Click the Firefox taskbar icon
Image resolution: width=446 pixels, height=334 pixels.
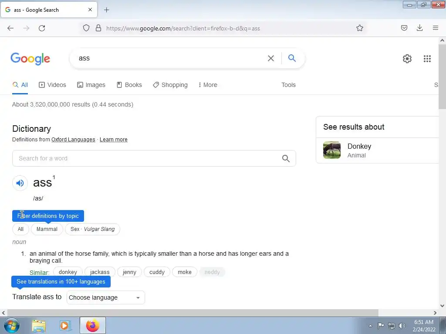pos(93,325)
